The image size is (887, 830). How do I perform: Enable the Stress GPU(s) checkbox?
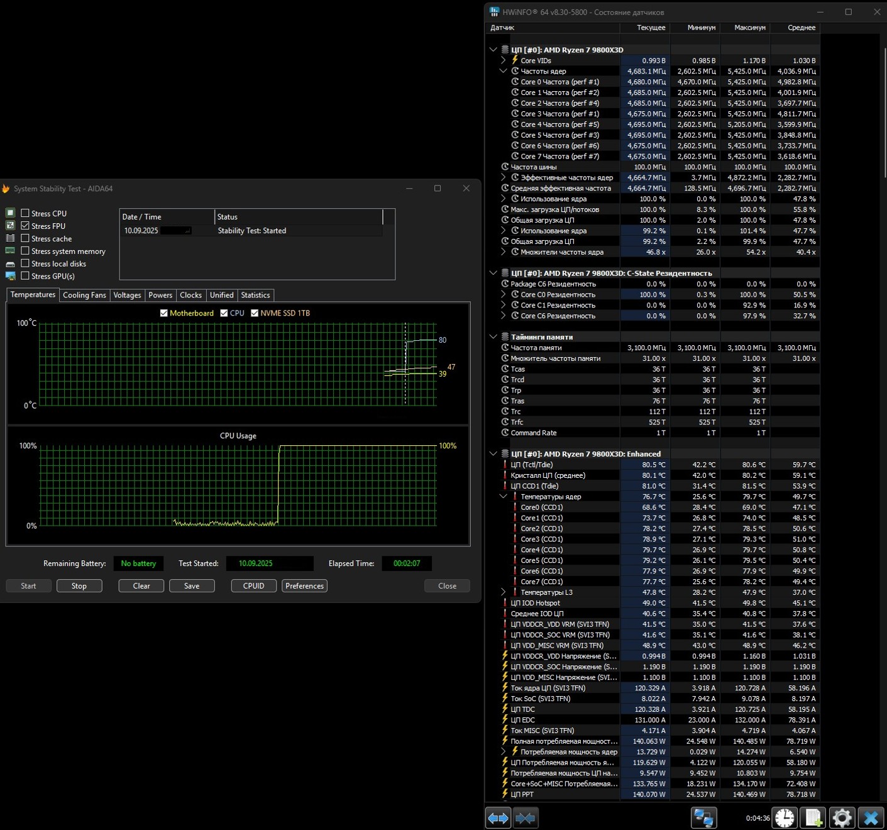[25, 276]
